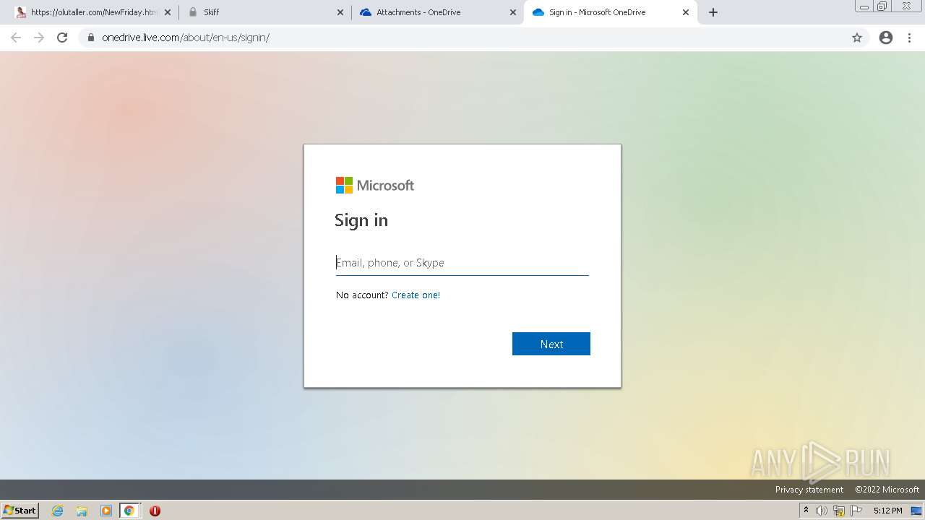
Task: Close the Attachments - OneDrive tab
Action: click(x=513, y=12)
